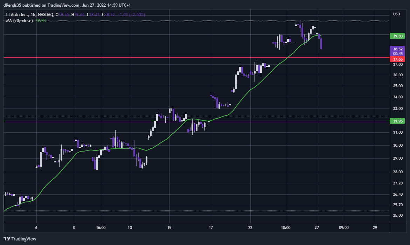410x245 pixels.
Task: Click the date label 13 on the time axis
Action: (x=130, y=227)
